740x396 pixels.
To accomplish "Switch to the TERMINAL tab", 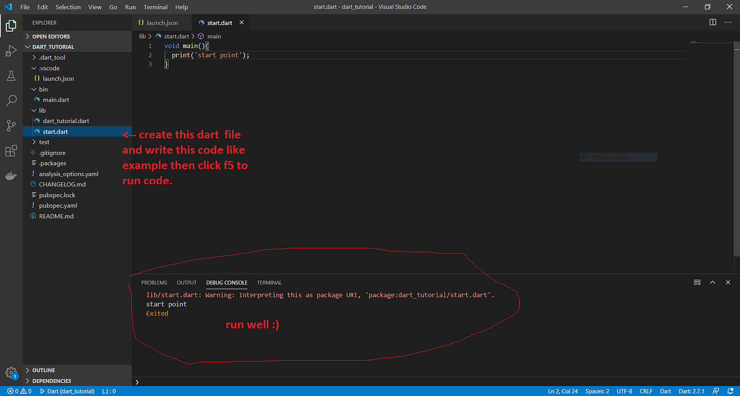I will pyautogui.click(x=269, y=282).
